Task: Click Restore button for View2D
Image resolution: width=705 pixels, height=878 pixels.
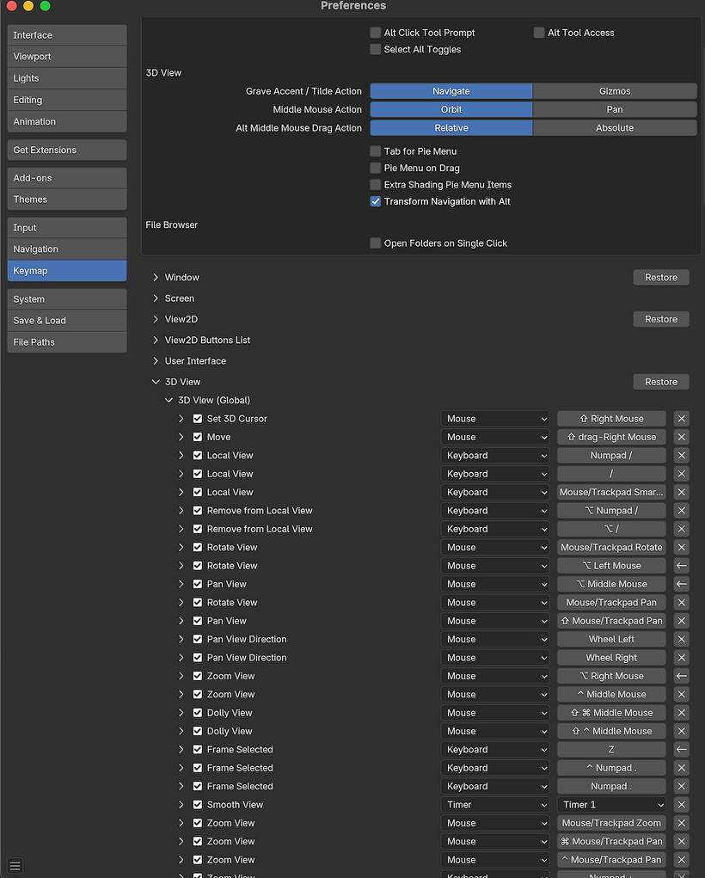Action: 660,319
